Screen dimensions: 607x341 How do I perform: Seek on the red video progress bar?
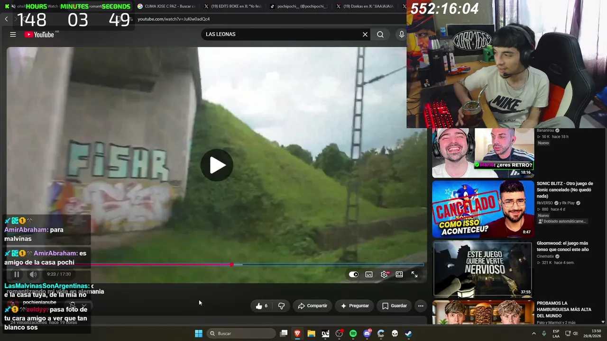pyautogui.click(x=215, y=264)
